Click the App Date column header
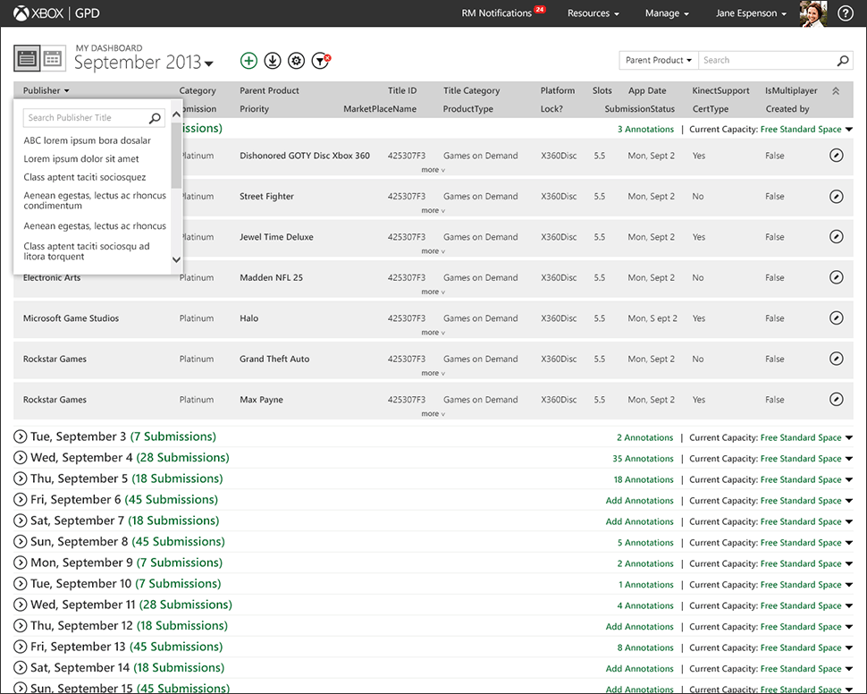The width and height of the screenshot is (867, 694). (x=647, y=90)
